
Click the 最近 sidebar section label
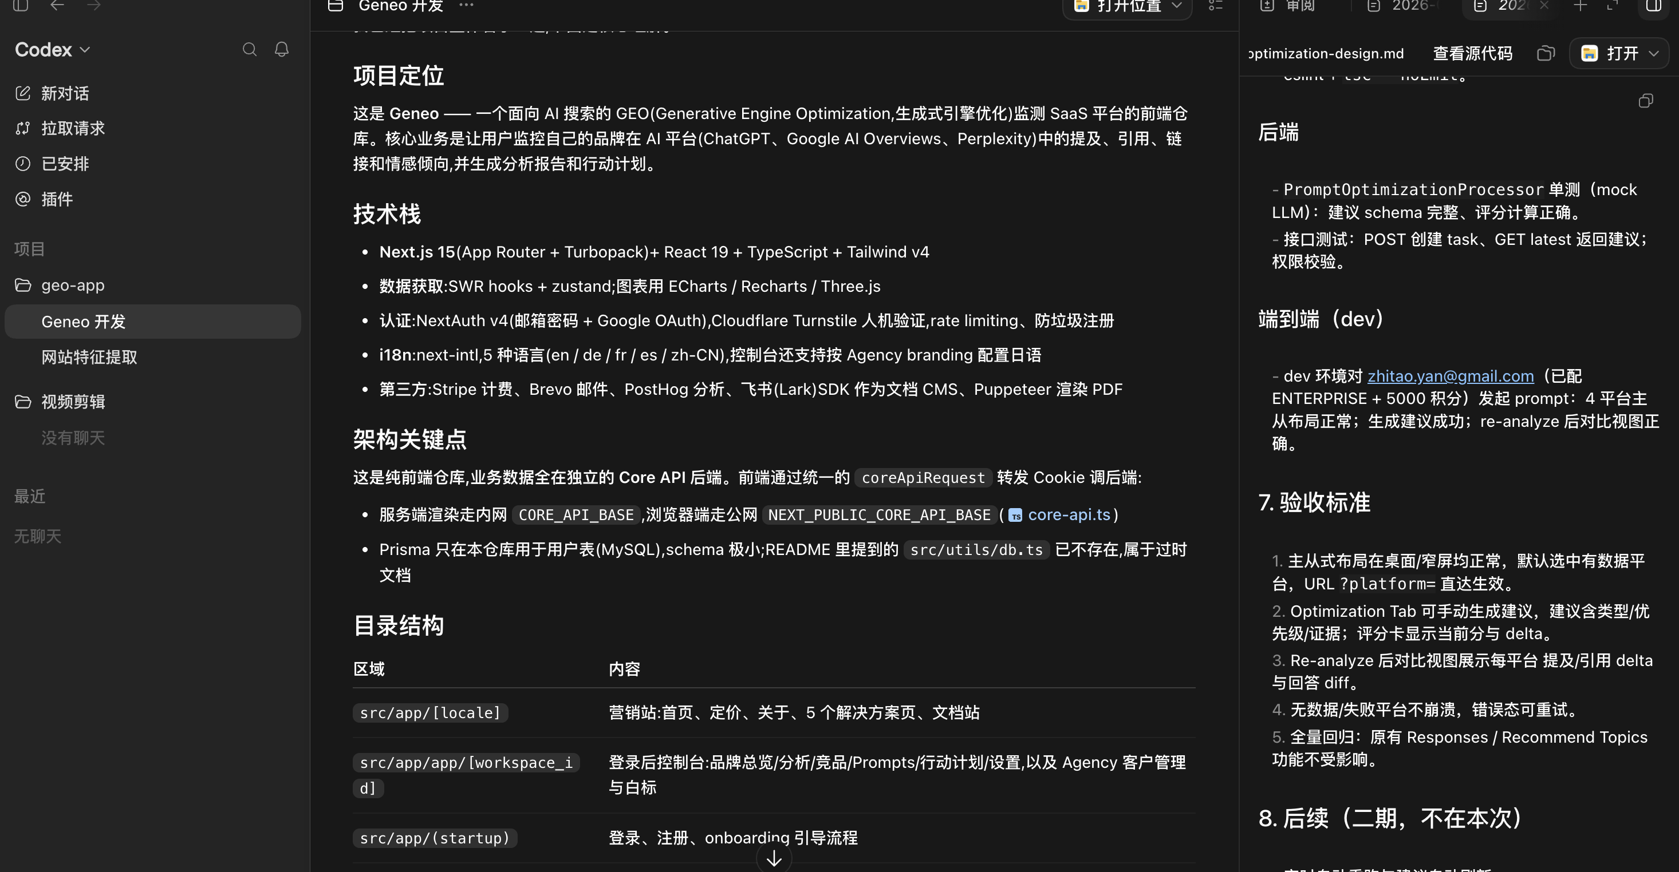(x=30, y=496)
